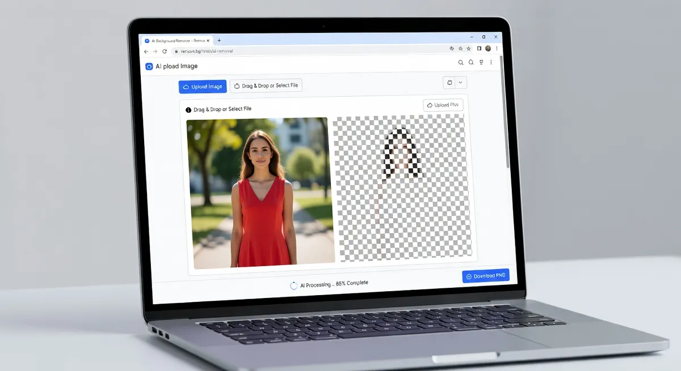Click the browser back arrow
Viewport: 681px width, 371px height.
[x=146, y=51]
